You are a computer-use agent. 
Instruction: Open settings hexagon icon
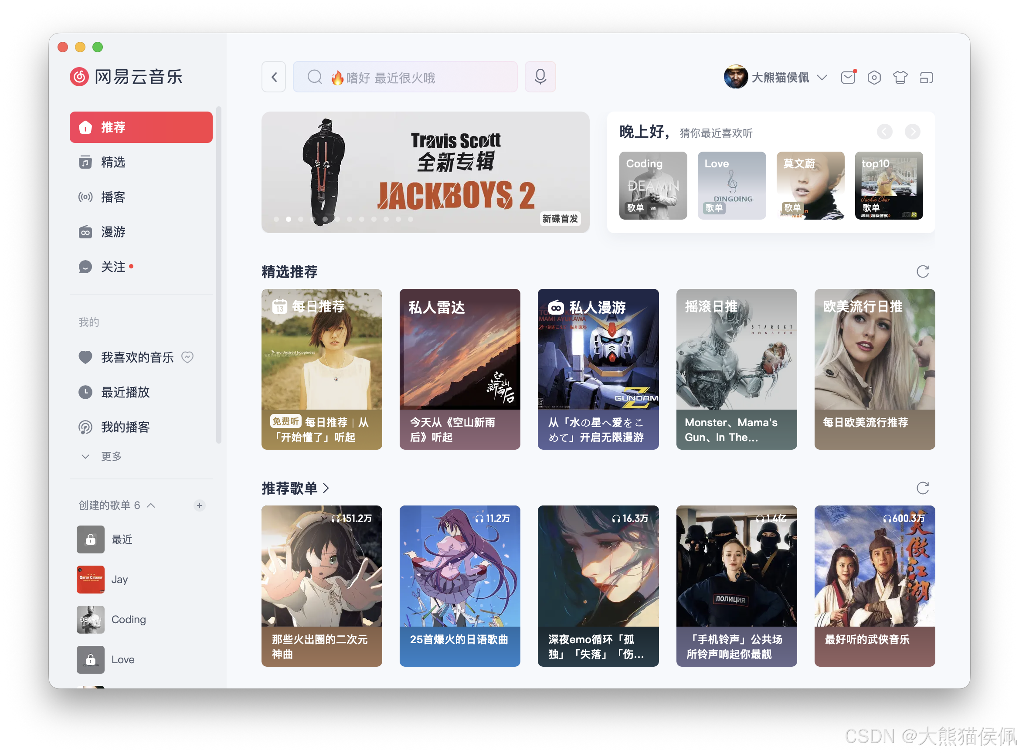[874, 78]
